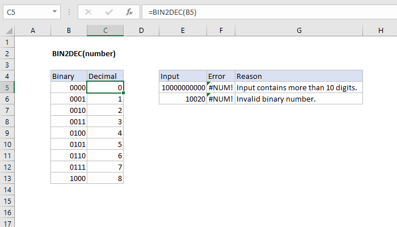
Task: Select #NUM! error next to 10000000000
Action: [x=221, y=87]
